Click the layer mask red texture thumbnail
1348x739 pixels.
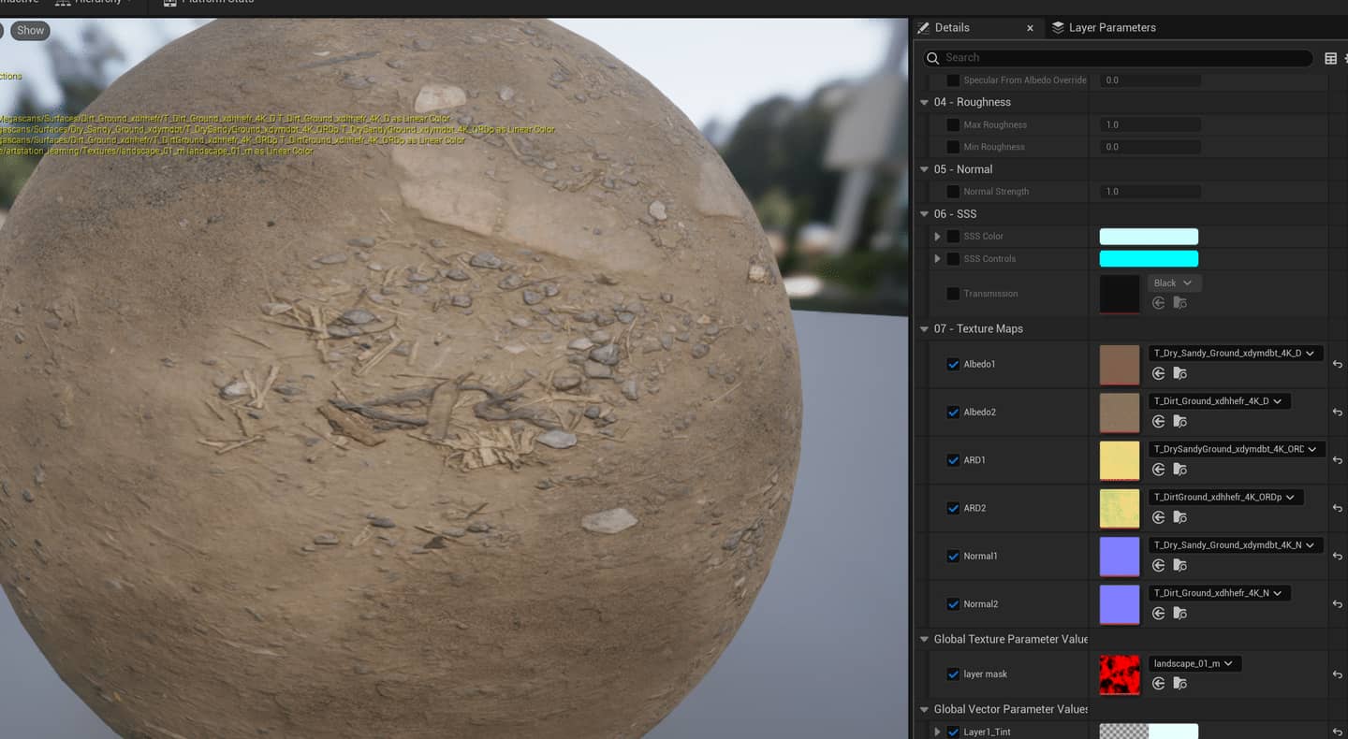[x=1120, y=674]
